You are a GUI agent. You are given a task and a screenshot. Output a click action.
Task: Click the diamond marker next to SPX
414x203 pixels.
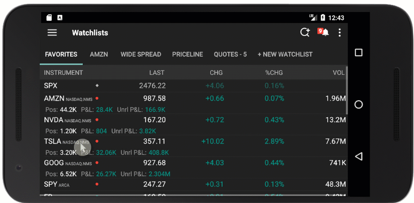(97, 86)
